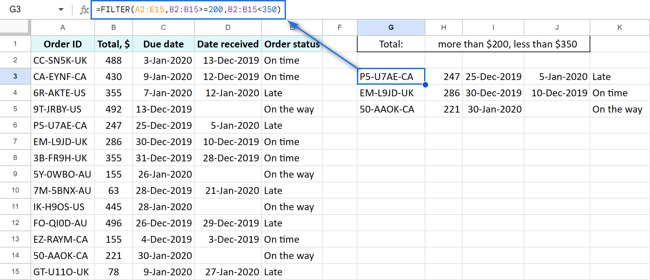Select column A header
Screen dimensions: 650x280
pos(63,27)
